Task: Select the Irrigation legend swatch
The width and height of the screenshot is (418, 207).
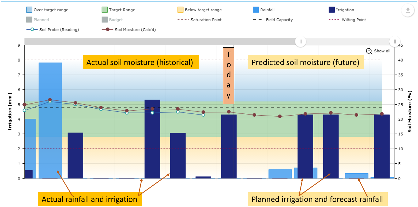Action: (x=332, y=10)
